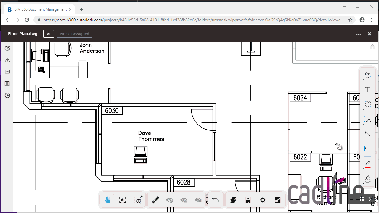
Task: Open the fill color bucket picker
Action: [367, 179]
